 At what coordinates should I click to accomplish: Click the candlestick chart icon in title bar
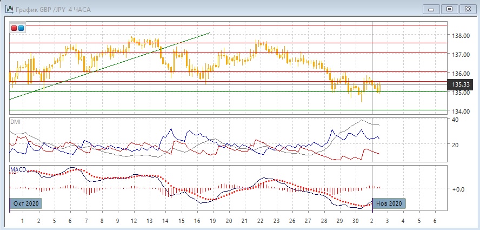(9, 9)
